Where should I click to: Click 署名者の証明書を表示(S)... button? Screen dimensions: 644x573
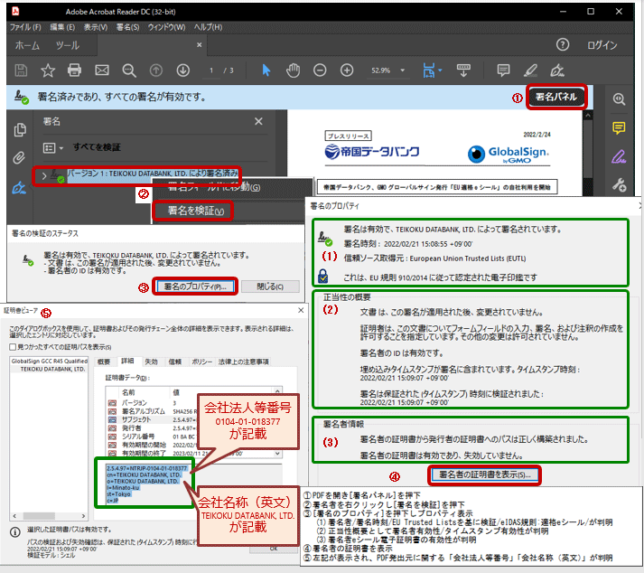point(485,474)
